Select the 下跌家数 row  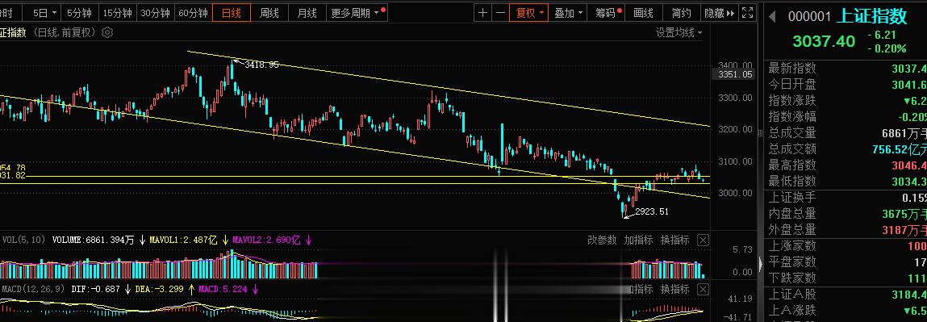[x=846, y=278]
